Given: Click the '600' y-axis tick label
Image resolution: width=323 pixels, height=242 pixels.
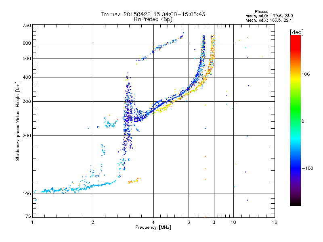Looking at the screenshot, I should click(x=27, y=43).
